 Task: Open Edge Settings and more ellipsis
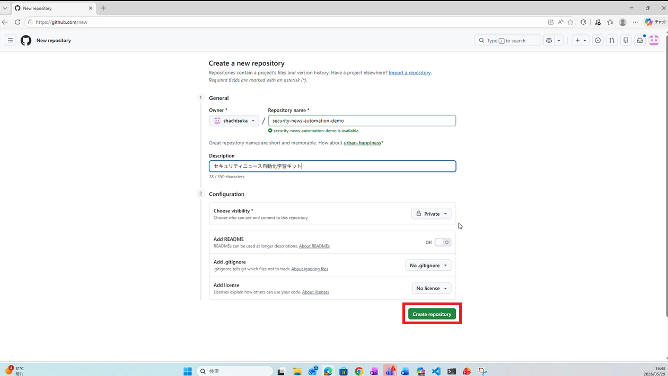[x=636, y=22]
